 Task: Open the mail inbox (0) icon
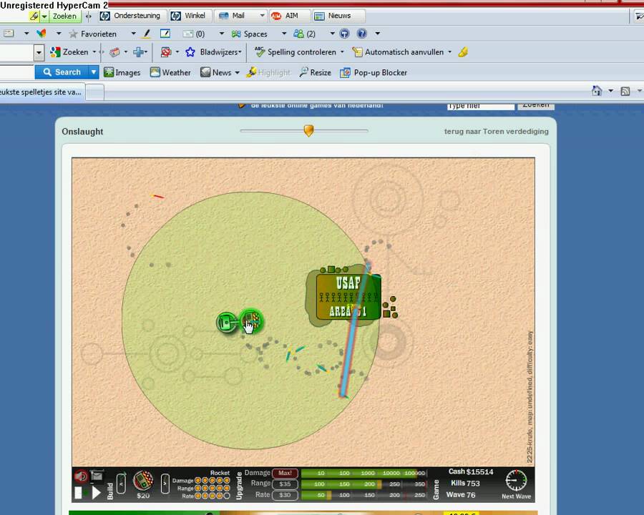tap(193, 34)
